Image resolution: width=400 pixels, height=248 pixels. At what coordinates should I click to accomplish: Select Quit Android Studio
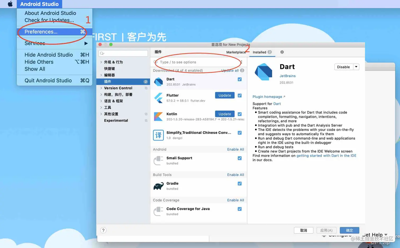(x=54, y=80)
